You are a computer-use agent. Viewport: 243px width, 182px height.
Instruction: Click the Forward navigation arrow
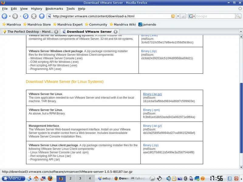coord(15,16)
